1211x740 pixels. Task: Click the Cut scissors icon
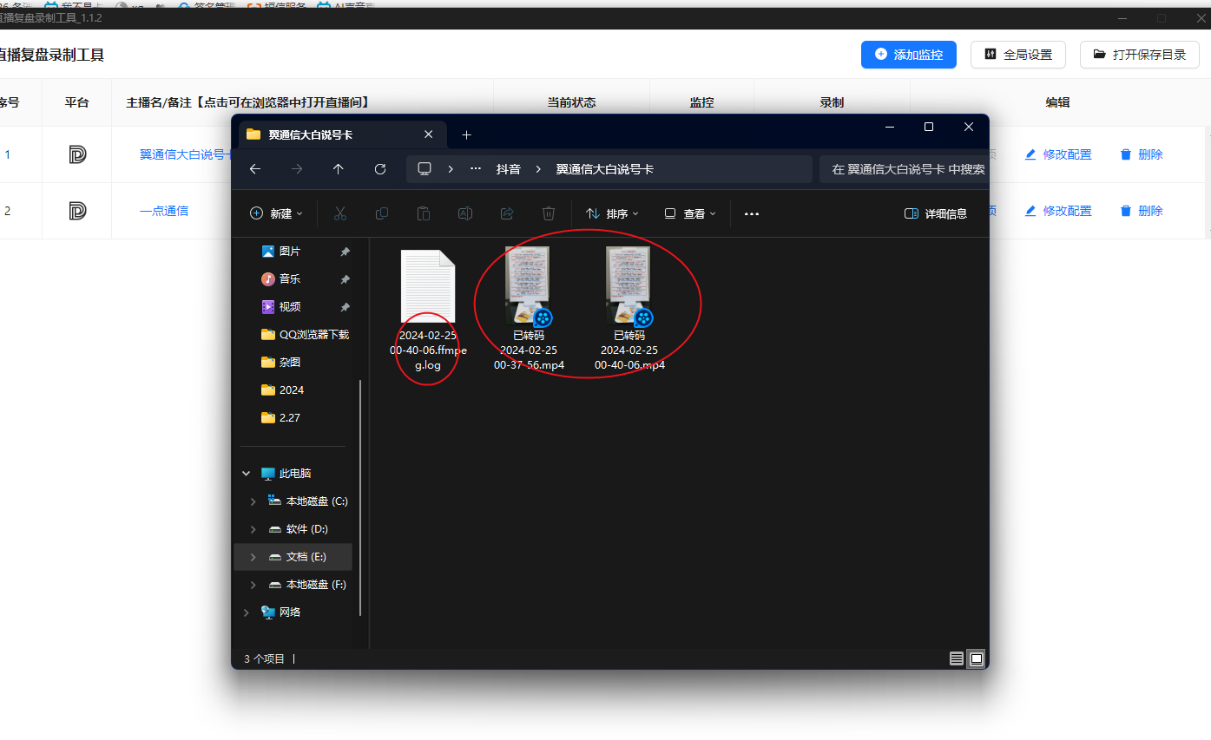pyautogui.click(x=340, y=213)
